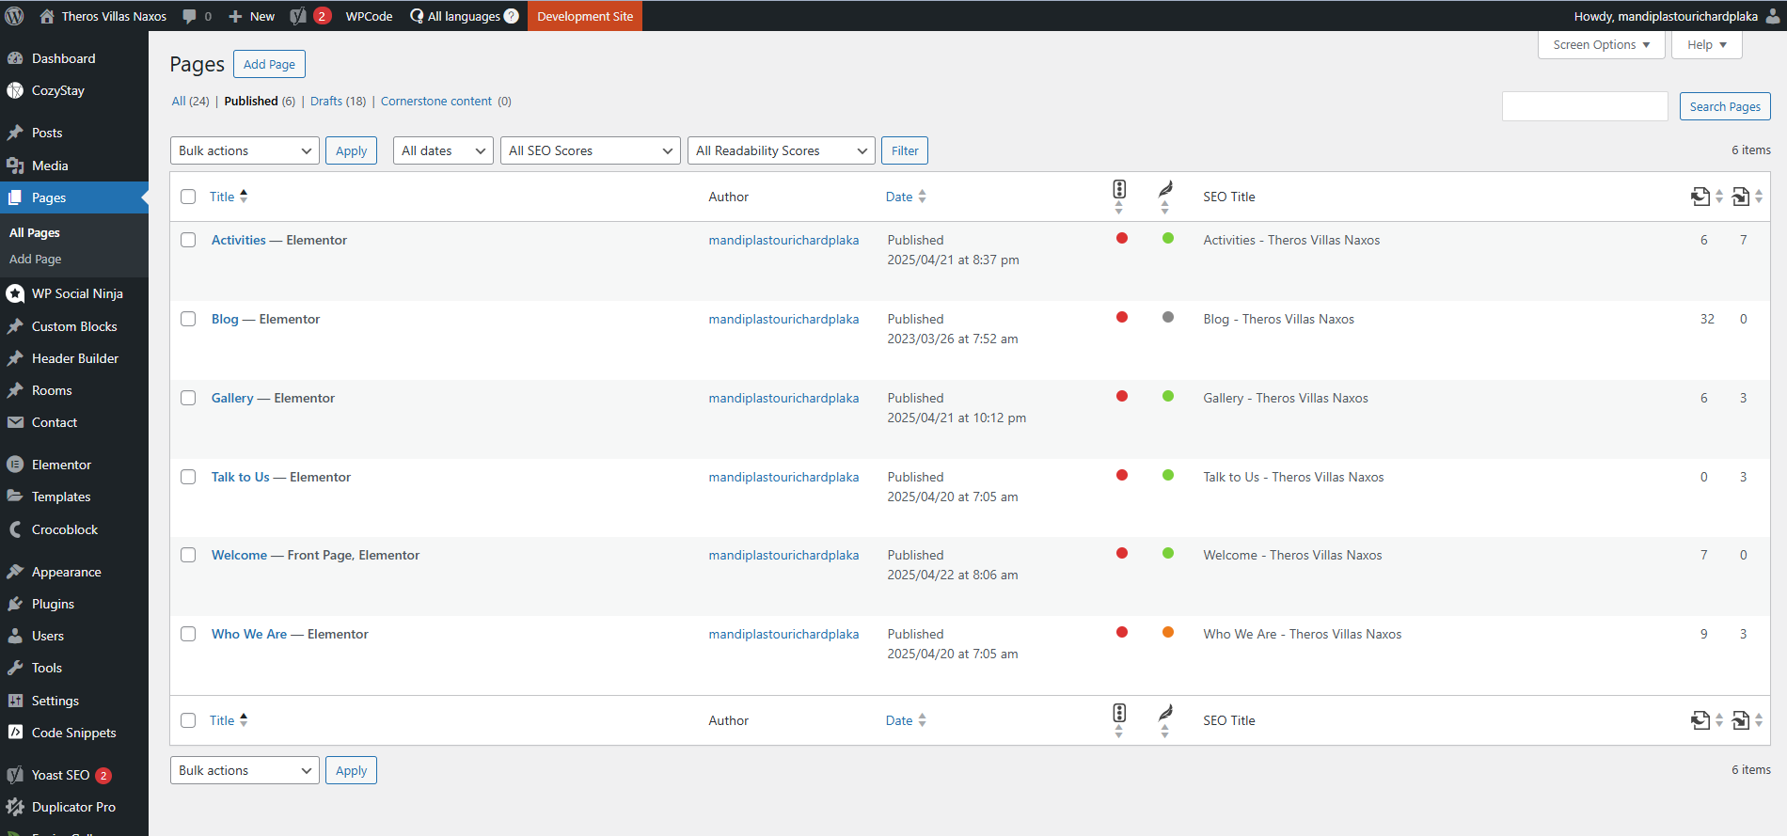Open Elementor from the sidebar
The width and height of the screenshot is (1787, 836).
tap(61, 465)
